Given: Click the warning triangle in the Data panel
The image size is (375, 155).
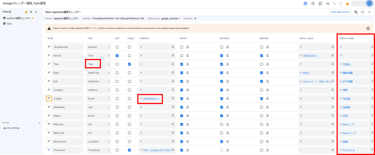Looking at the screenshot, I should (26, 12).
